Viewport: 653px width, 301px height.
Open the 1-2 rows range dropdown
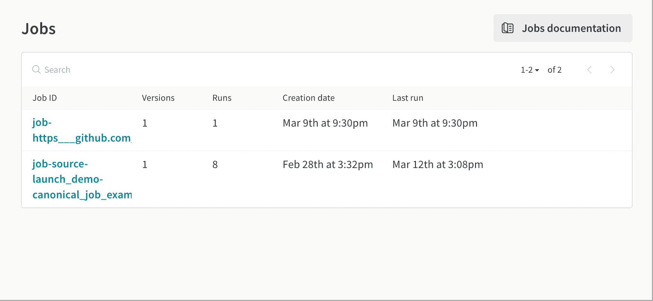pos(530,70)
